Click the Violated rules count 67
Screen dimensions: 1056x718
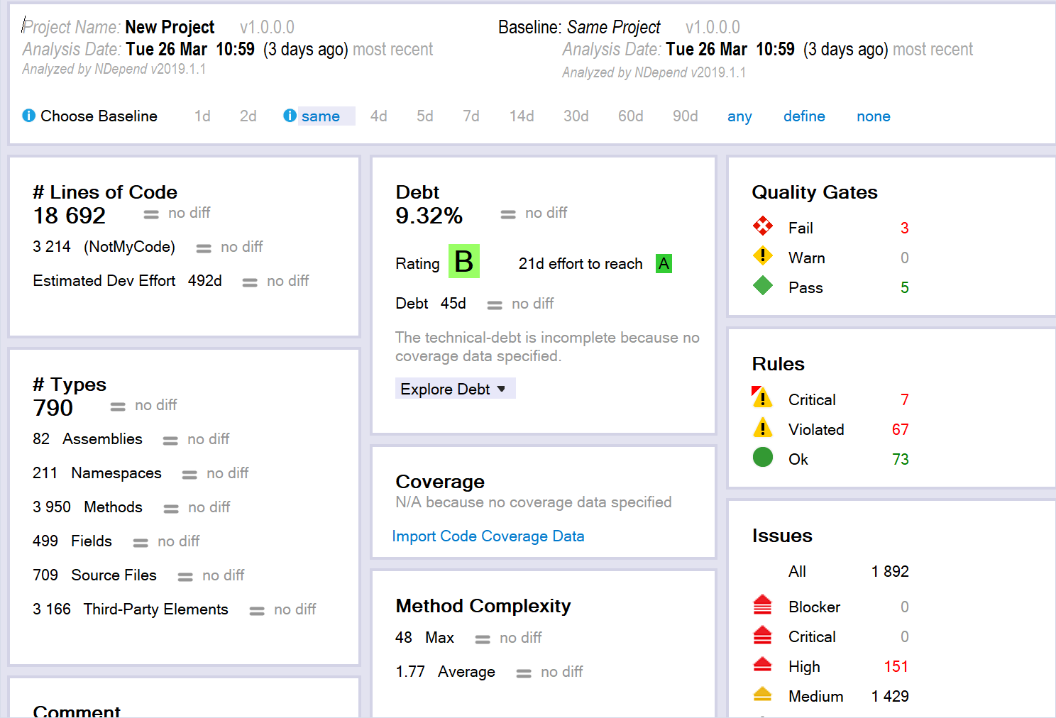point(900,430)
